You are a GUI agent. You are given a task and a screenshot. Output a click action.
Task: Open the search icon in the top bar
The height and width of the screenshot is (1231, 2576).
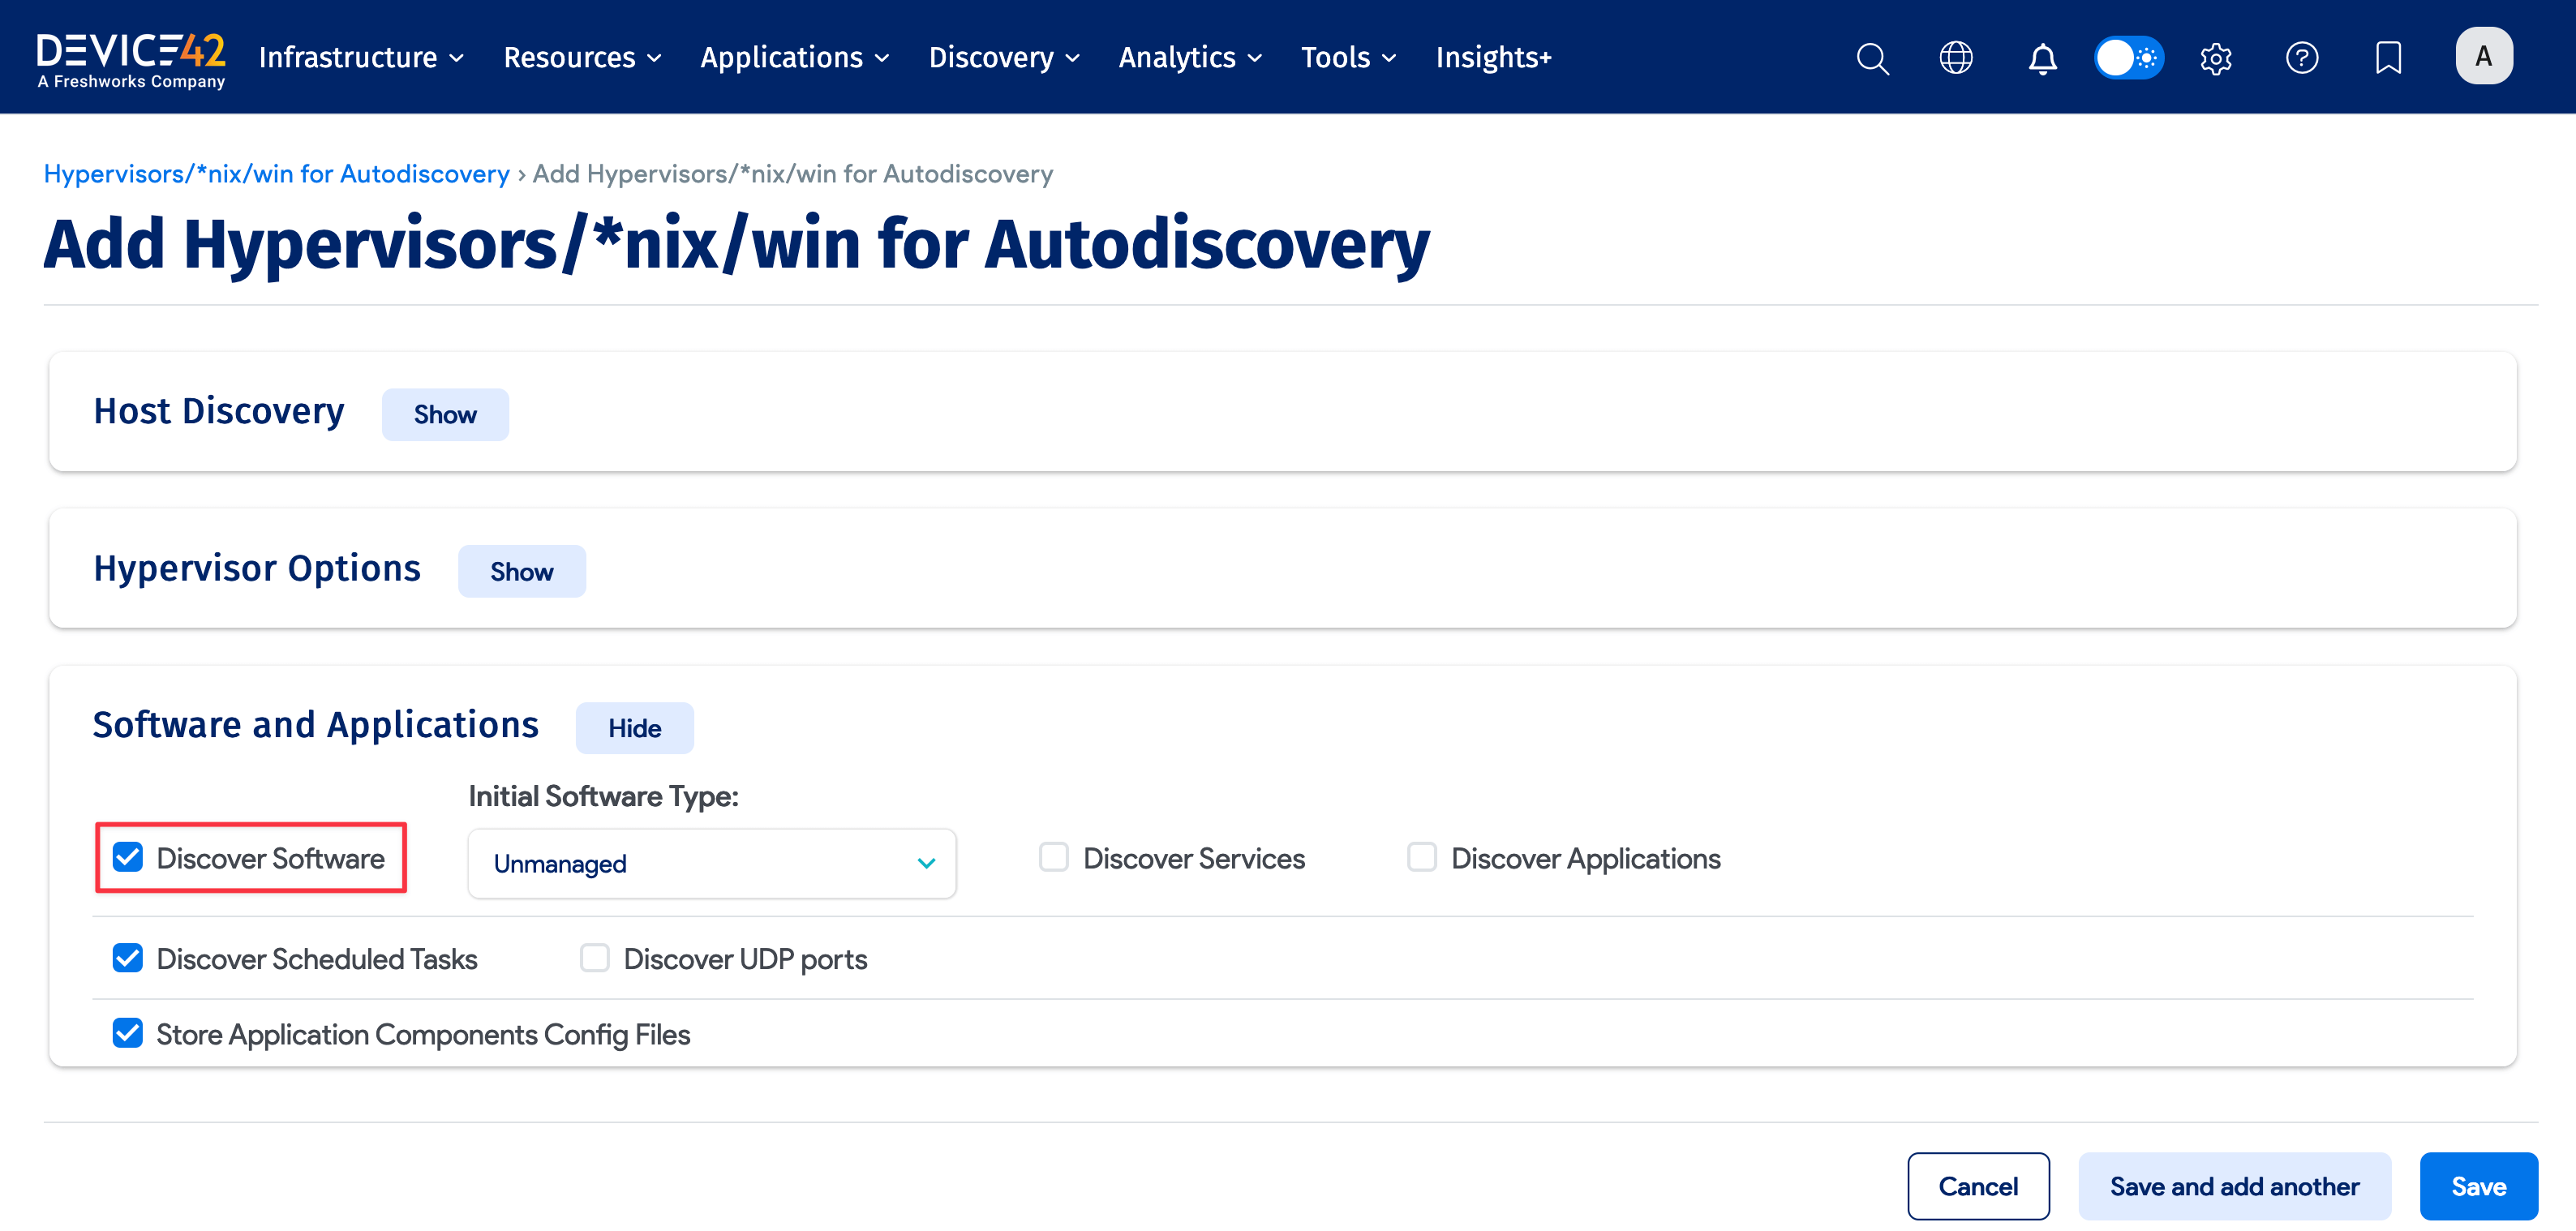point(1872,57)
